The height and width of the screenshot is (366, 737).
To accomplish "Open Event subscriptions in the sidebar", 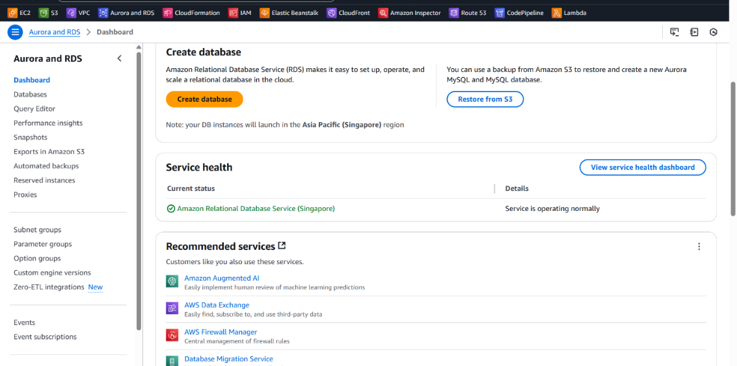I will [x=45, y=337].
